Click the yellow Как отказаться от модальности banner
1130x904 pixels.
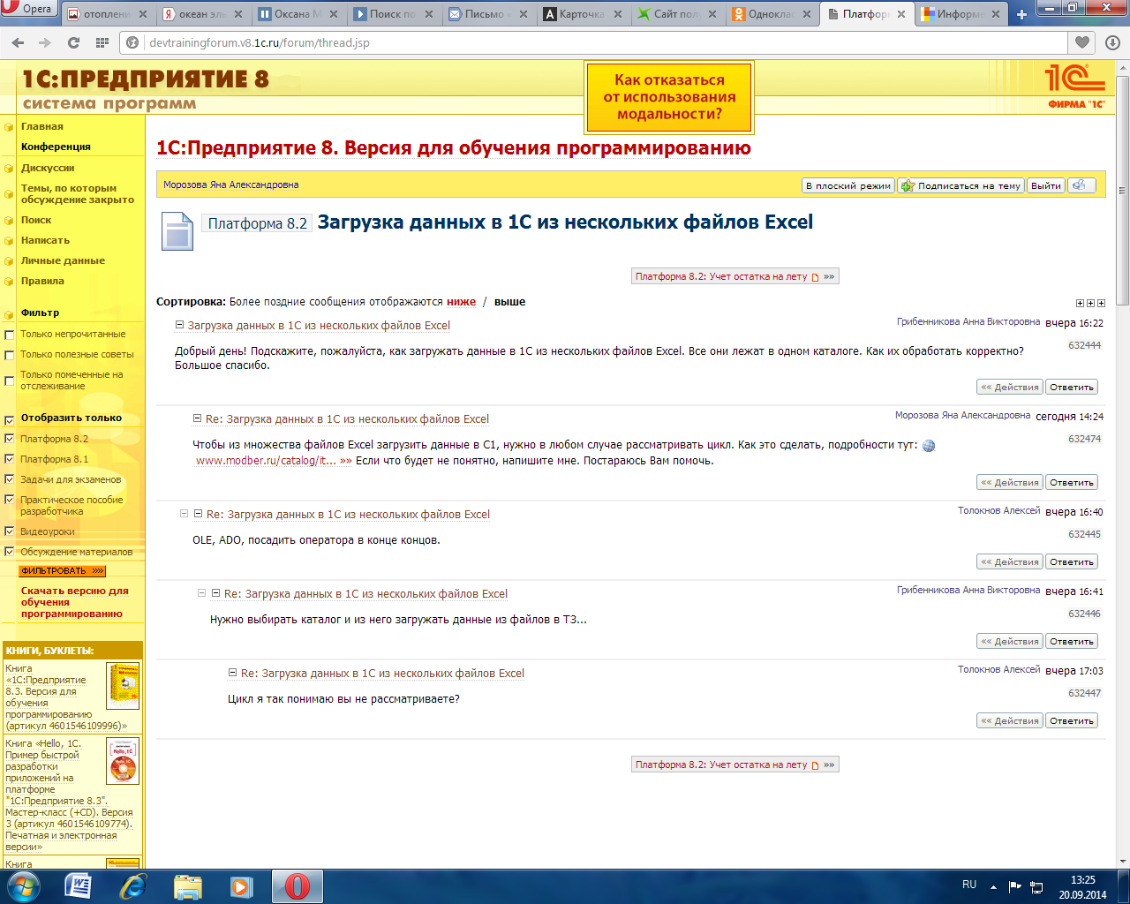coord(669,97)
